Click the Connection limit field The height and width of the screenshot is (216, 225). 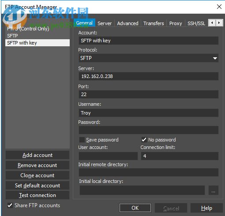click(180, 156)
